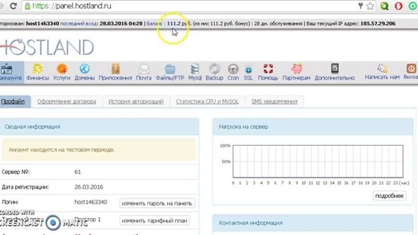Open the Партнерам piggy bank icon
The height and width of the screenshot is (235, 418).
pyautogui.click(x=297, y=69)
